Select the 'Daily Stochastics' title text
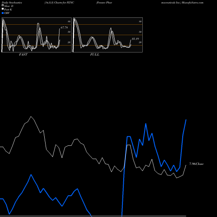This screenshot has width=217, height=217. tap(12, 3)
